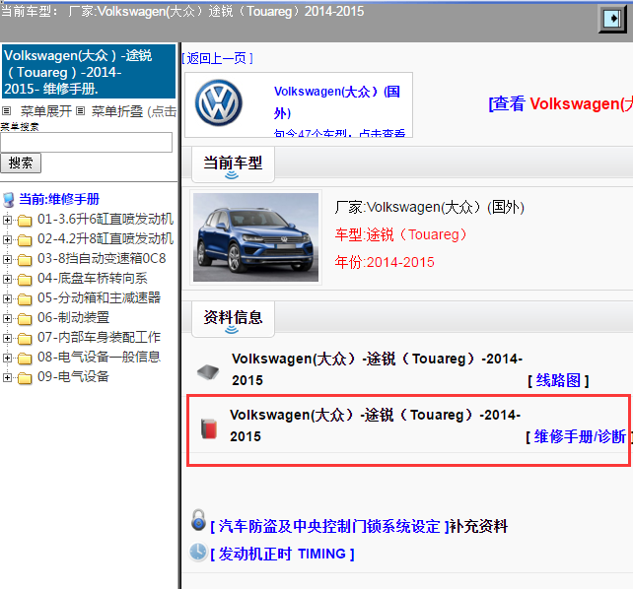633x589 pixels.
Task: Select the 03-8挡自动变速箱0C8 tree label
Action: click(102, 259)
